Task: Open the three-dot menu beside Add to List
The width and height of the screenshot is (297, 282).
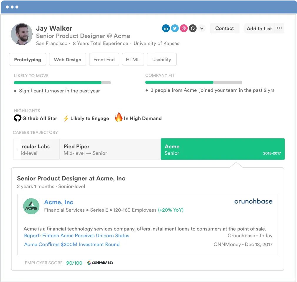Action: coord(279,28)
